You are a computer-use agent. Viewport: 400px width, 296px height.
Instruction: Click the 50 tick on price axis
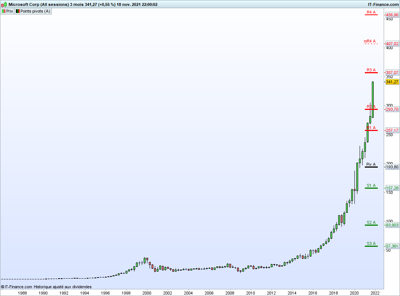388,250
